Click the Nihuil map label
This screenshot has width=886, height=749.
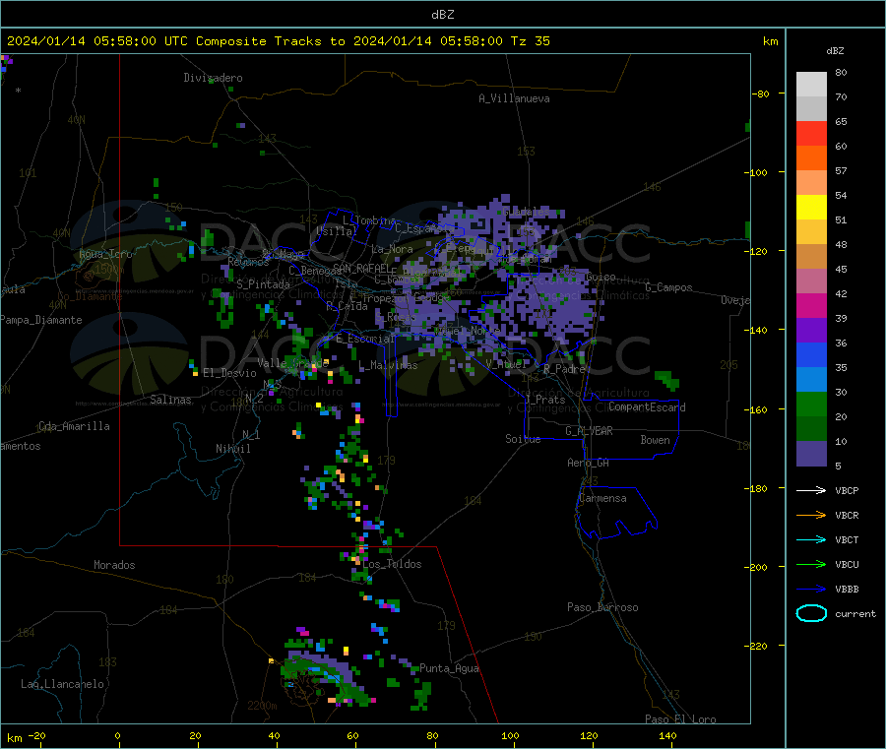pos(232,449)
